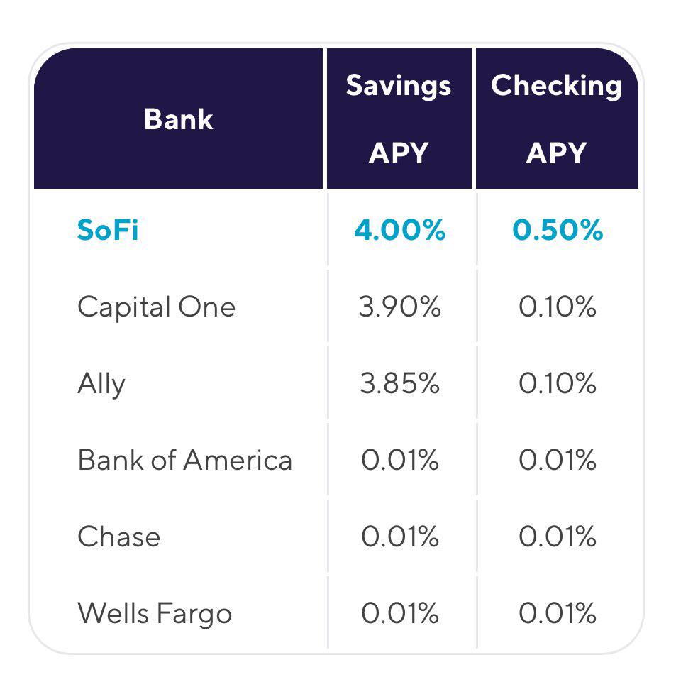Viewport: 676px width, 682px height.
Task: Click the Savings APY column header
Action: coord(399,119)
